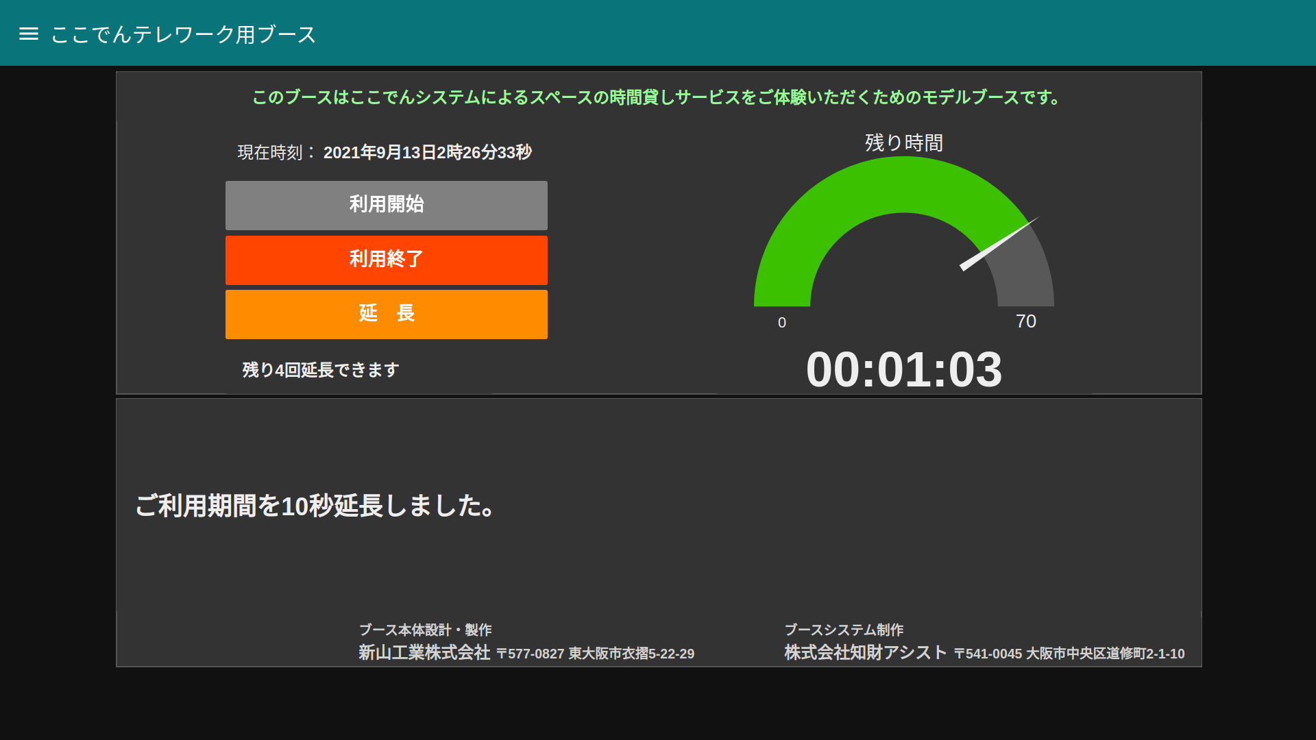Viewport: 1316px width, 740px height.
Task: Click the current time display 現在時刻
Action: [385, 152]
